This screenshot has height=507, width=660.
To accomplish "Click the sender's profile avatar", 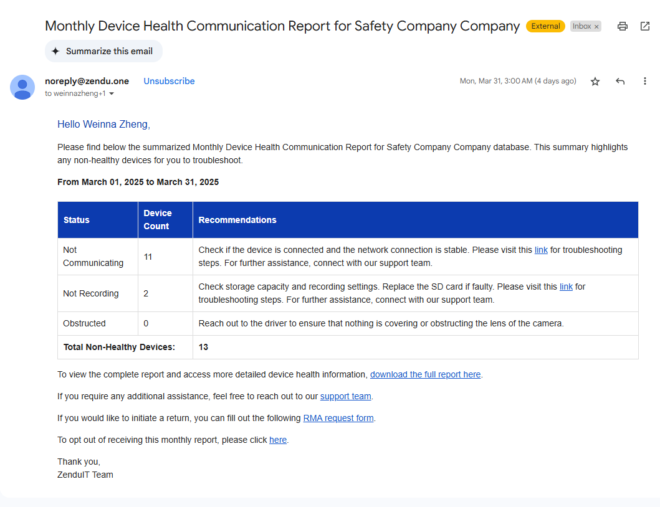I will (x=22, y=87).
